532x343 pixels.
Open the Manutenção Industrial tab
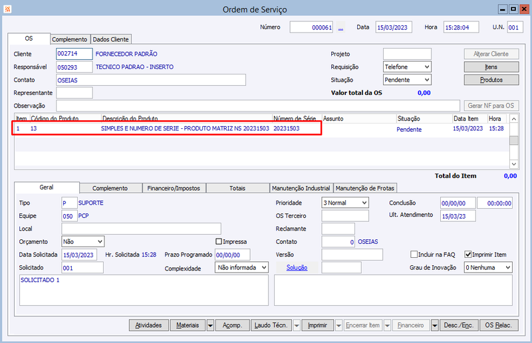click(301, 188)
